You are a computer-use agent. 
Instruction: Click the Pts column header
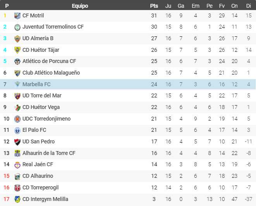[154, 6]
